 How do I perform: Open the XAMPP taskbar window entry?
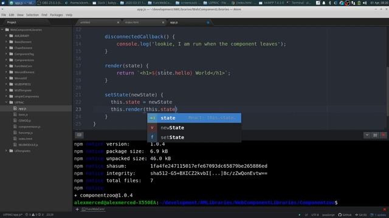click(x=272, y=3)
